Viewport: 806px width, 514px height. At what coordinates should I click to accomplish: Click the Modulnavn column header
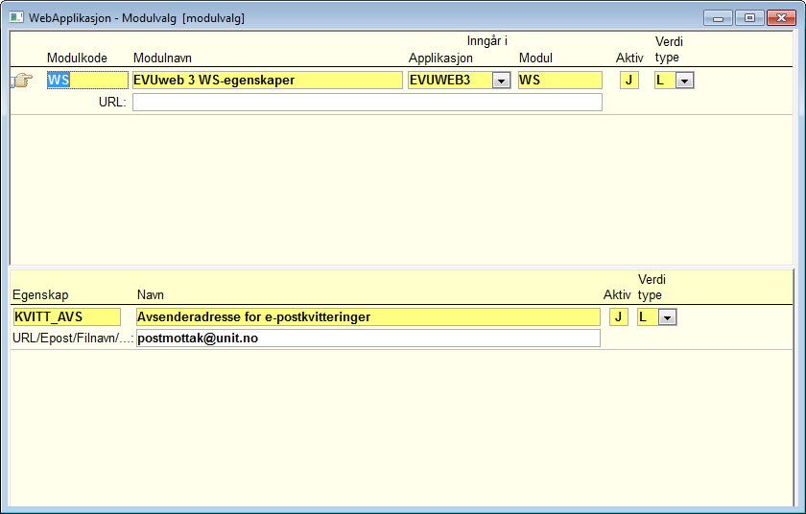tap(162, 58)
